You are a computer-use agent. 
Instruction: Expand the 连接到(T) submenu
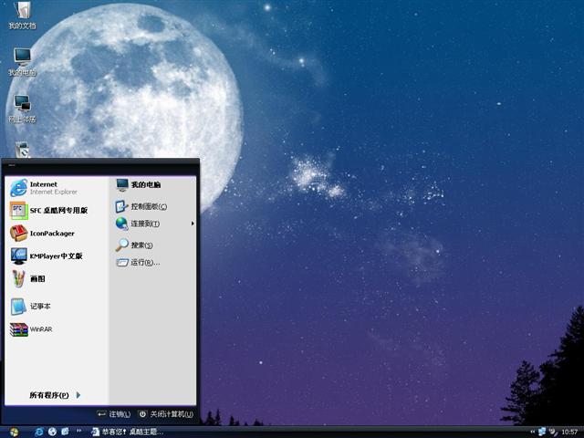pos(146,224)
